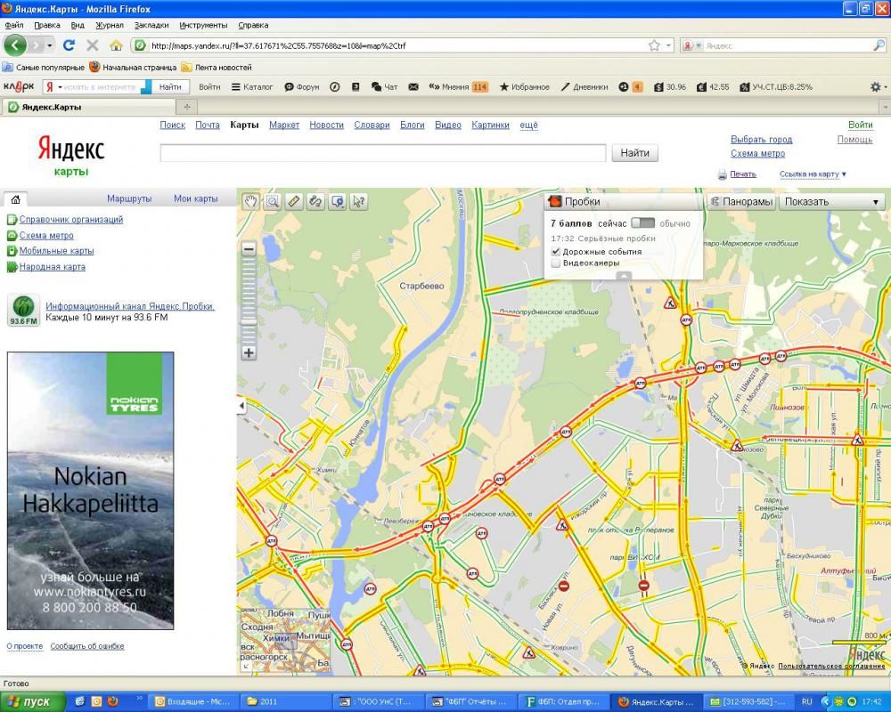Open the Журнал menu

coord(109,25)
